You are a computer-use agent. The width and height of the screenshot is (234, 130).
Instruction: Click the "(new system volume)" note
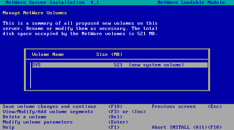coord(156,65)
